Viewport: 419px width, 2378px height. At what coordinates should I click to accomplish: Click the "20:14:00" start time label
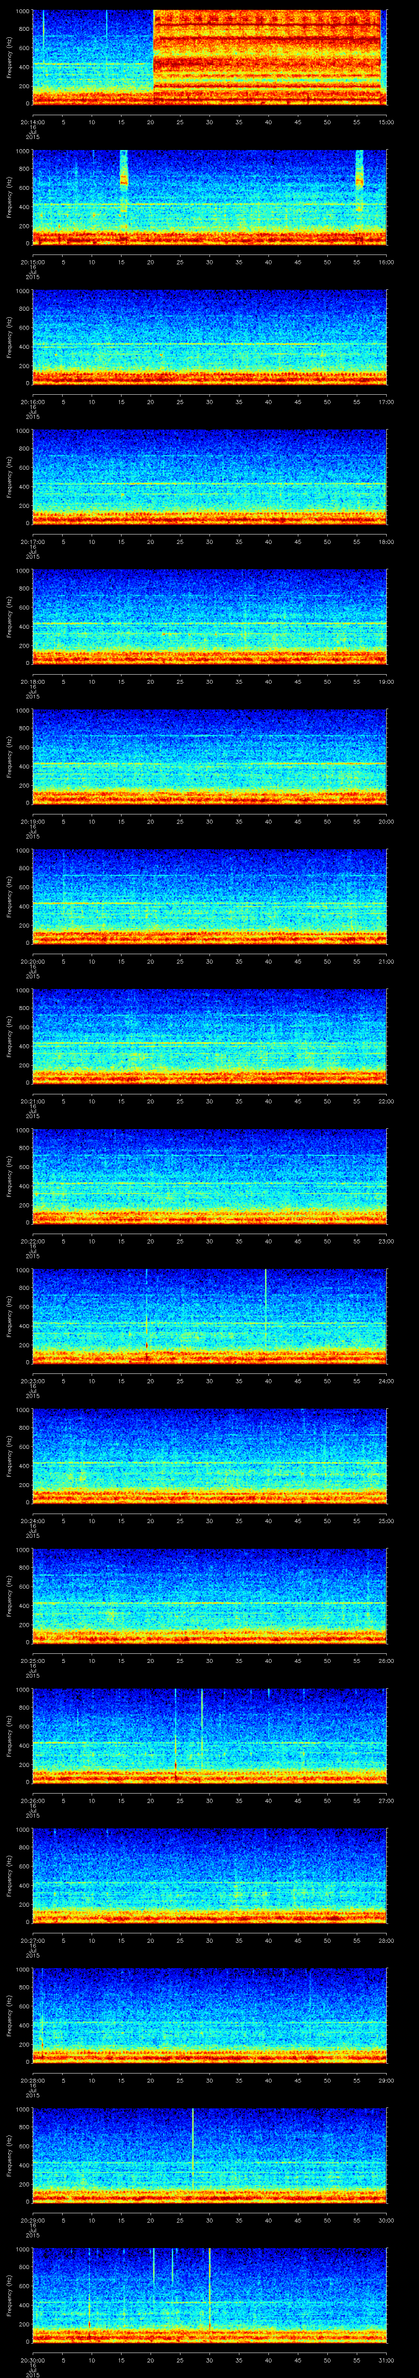pos(32,122)
